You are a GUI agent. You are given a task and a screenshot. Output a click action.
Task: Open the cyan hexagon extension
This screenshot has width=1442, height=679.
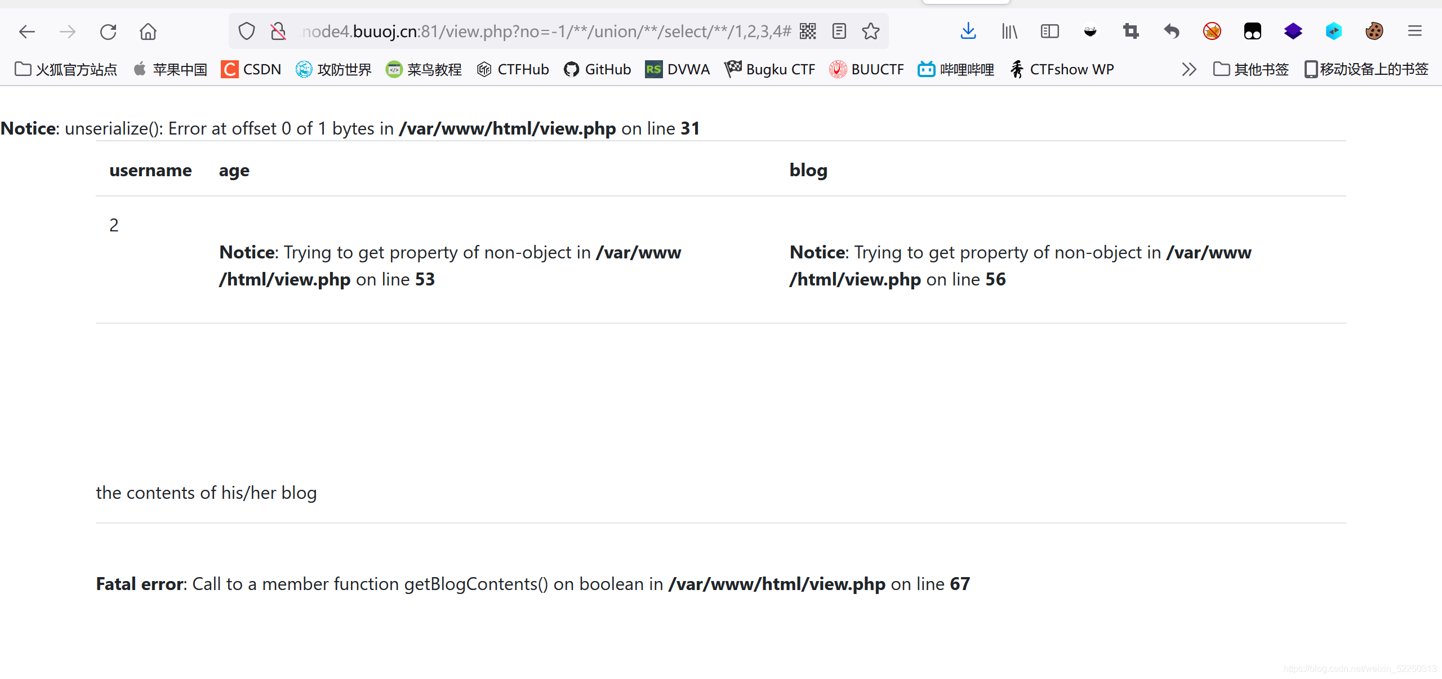point(1334,32)
